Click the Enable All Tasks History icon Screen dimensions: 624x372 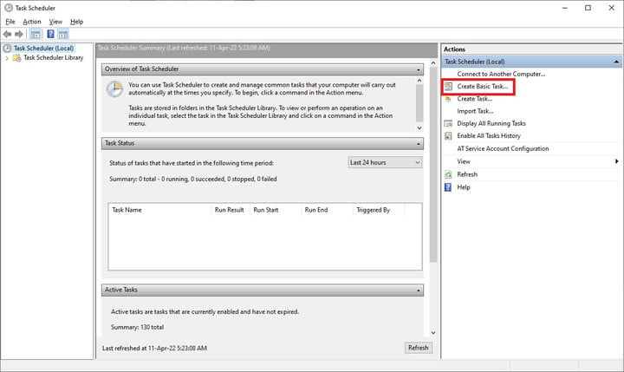pyautogui.click(x=449, y=136)
